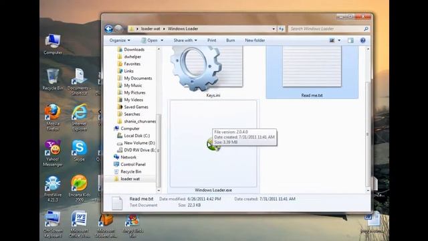The width and height of the screenshot is (428, 241).
Task: Select shania_churvanes folder in navigation pane
Action: [x=136, y=121]
